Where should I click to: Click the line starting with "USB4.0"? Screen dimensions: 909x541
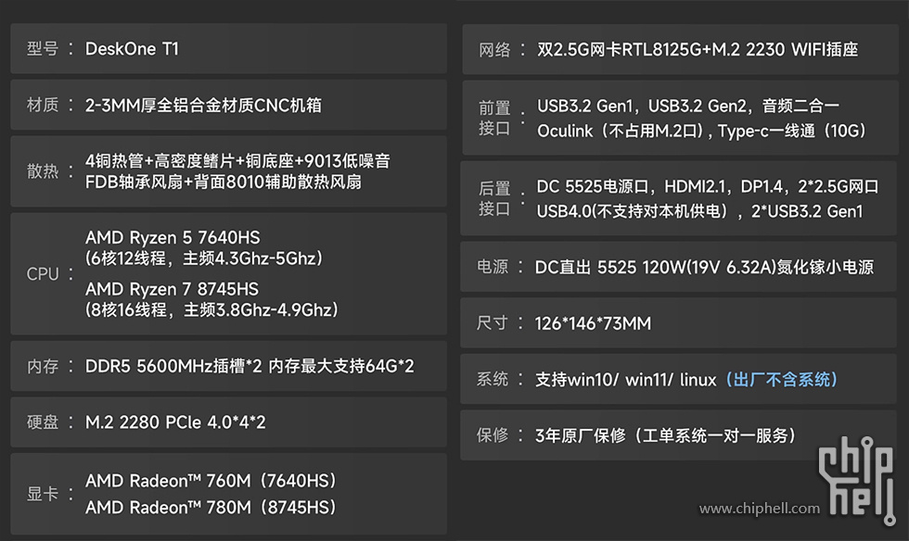[699, 211]
